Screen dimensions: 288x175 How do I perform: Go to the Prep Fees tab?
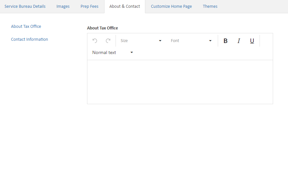(x=89, y=6)
